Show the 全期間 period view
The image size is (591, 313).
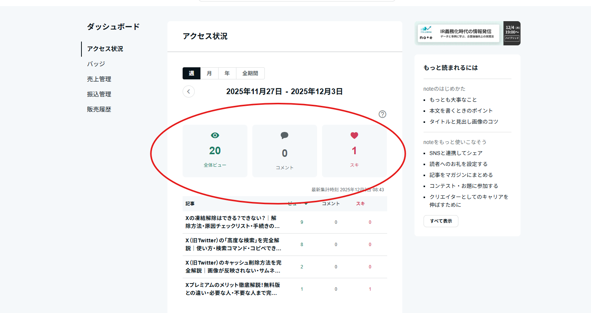[x=250, y=73]
